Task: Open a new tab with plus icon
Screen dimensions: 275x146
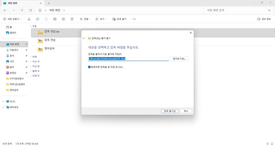Action: (x=49, y=3)
